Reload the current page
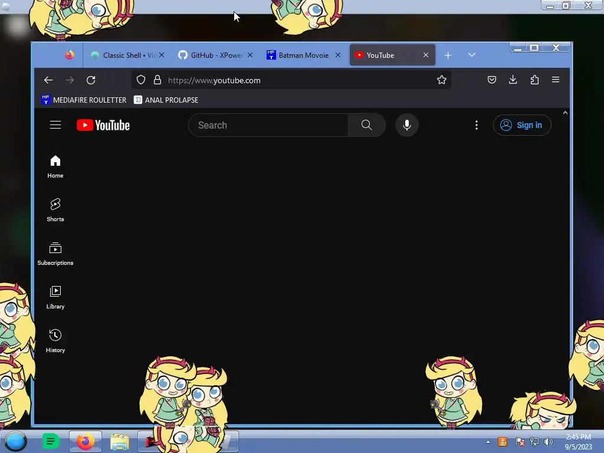The width and height of the screenshot is (604, 453). 91,80
